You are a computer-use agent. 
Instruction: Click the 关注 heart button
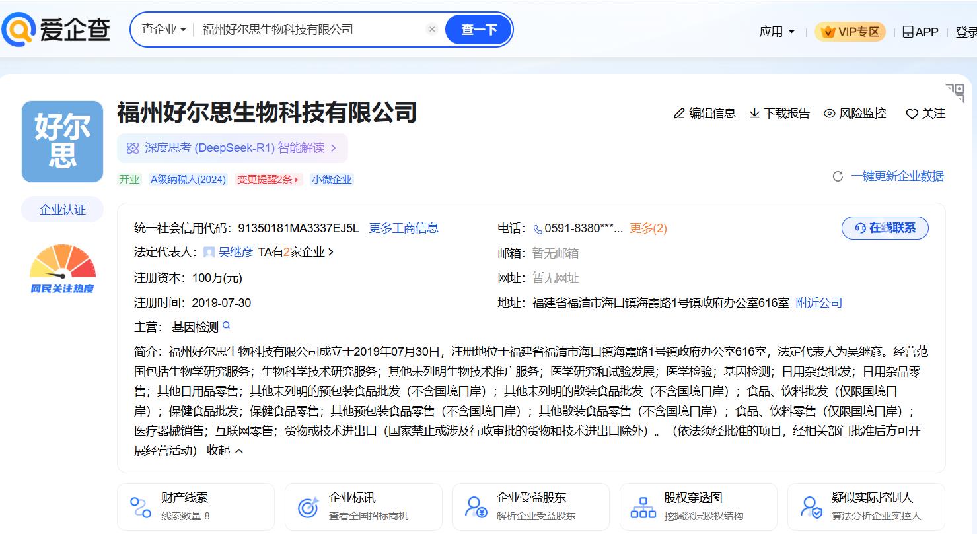(925, 114)
